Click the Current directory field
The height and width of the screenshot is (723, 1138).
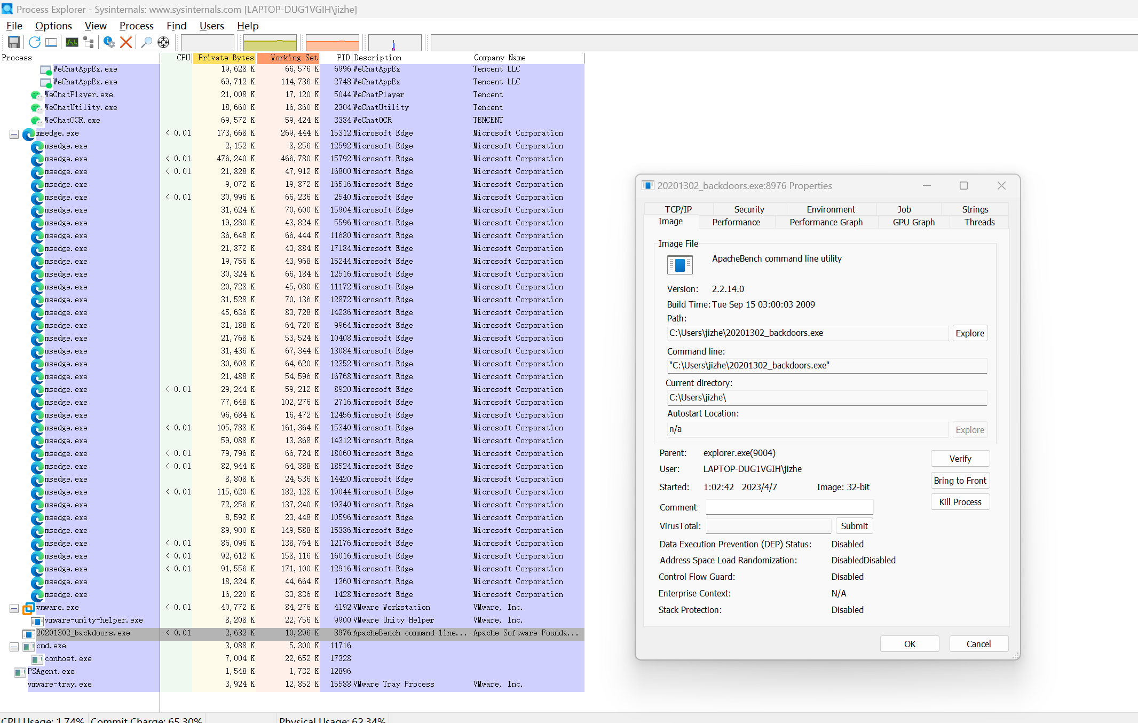(826, 398)
